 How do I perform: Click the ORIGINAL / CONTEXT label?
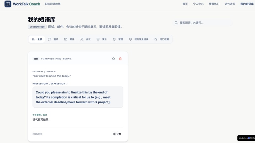(45, 71)
